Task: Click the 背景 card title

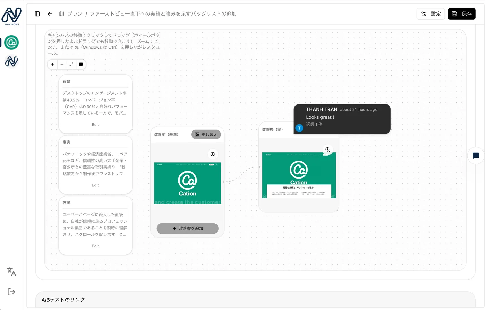Action: click(x=67, y=82)
